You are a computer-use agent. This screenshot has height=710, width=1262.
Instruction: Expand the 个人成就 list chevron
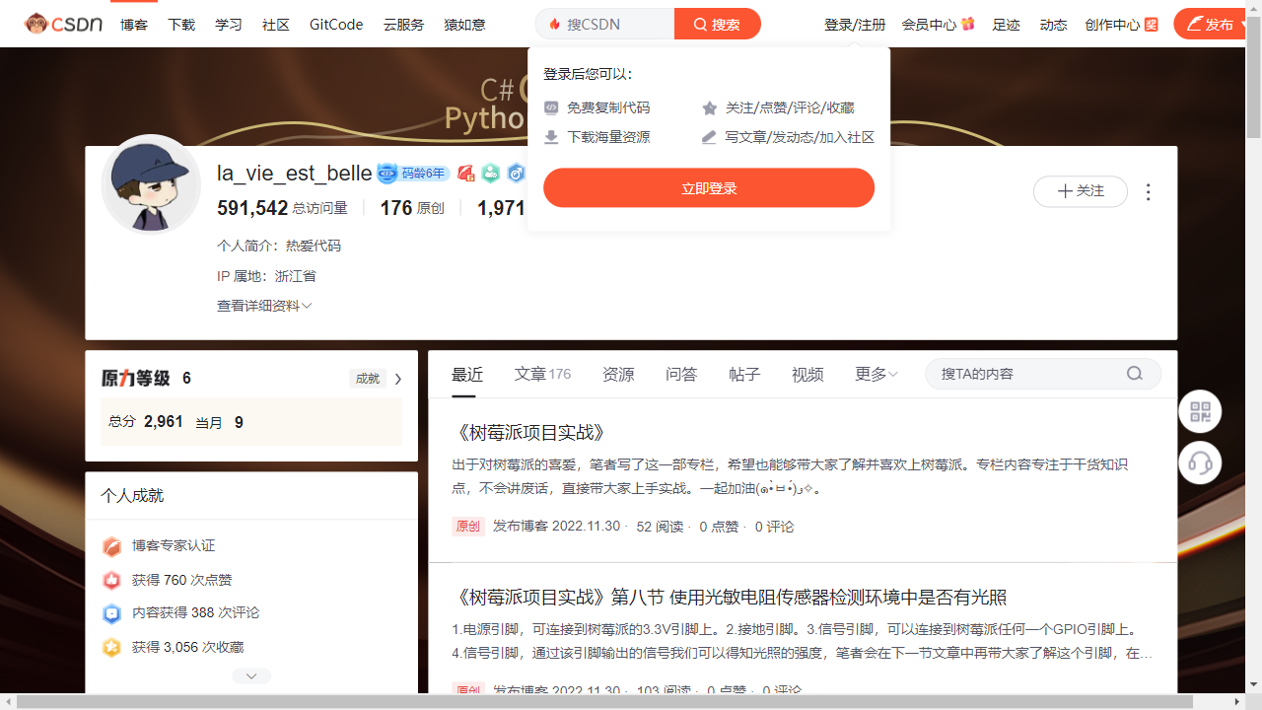(x=251, y=676)
